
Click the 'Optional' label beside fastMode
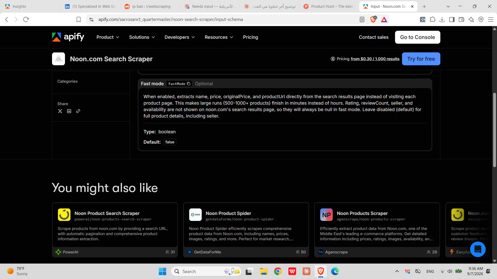(x=204, y=84)
